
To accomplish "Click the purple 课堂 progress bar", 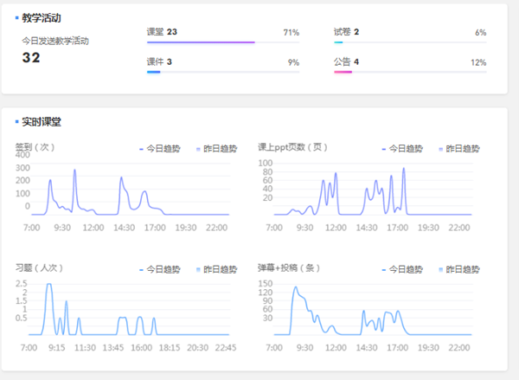I will (201, 42).
